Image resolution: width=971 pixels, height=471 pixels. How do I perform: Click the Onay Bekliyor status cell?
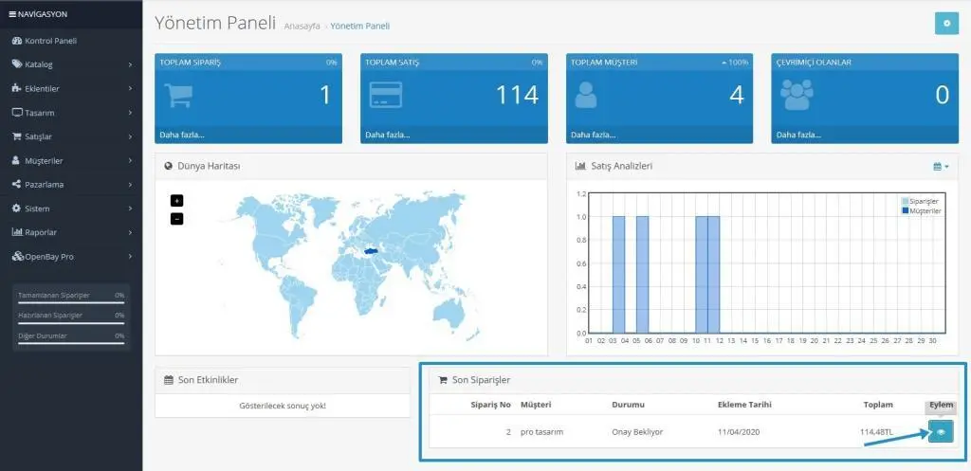pyautogui.click(x=637, y=432)
